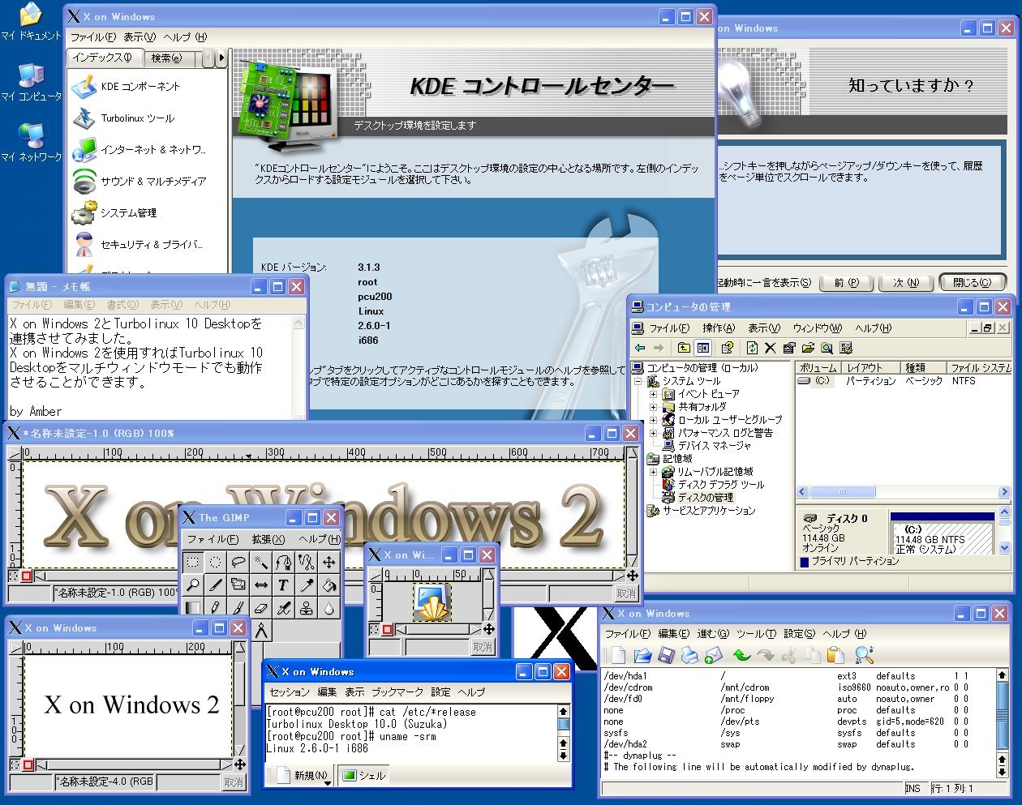Open the ツール(T) menu in the text editor

pos(757,634)
